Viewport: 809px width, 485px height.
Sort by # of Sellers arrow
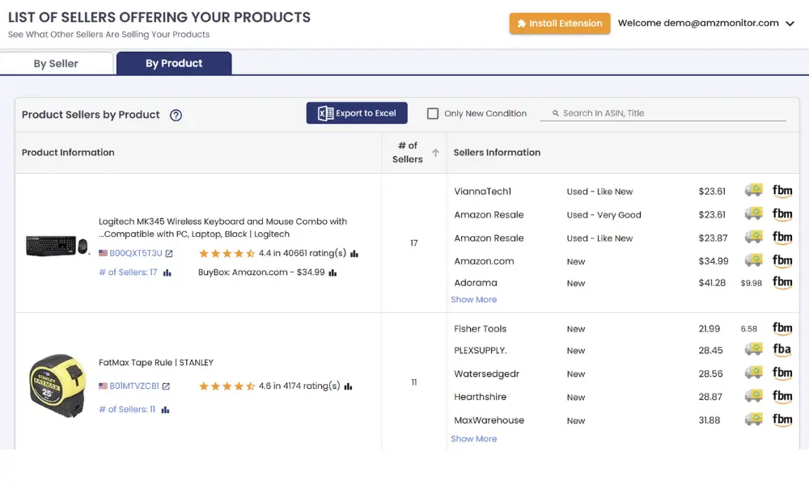tap(435, 153)
